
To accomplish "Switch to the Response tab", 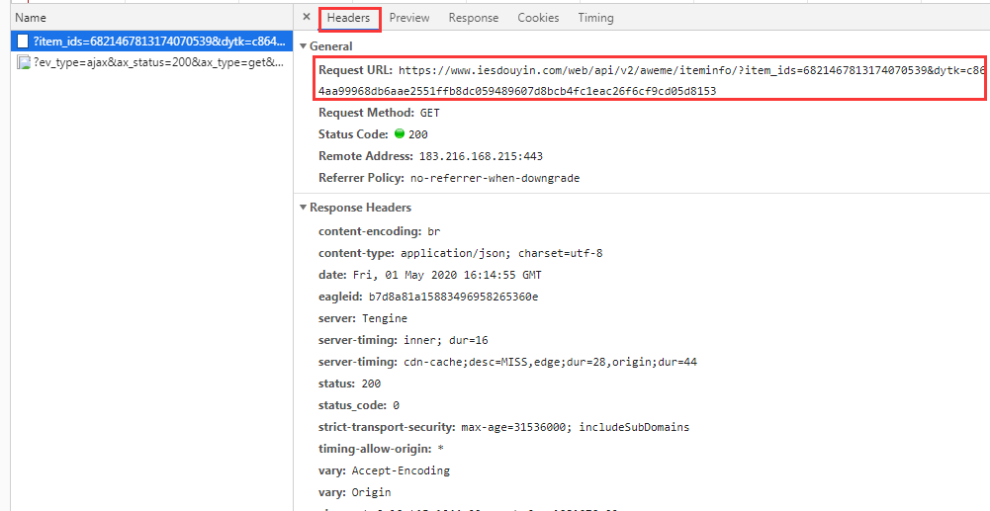I will [x=473, y=18].
